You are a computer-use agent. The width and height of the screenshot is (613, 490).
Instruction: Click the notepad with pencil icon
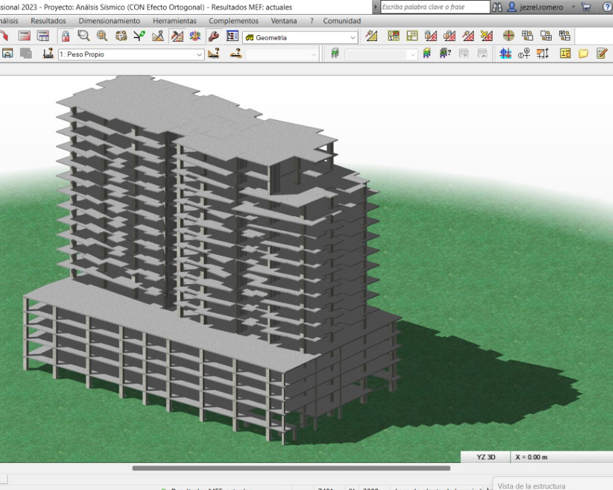pos(602,54)
